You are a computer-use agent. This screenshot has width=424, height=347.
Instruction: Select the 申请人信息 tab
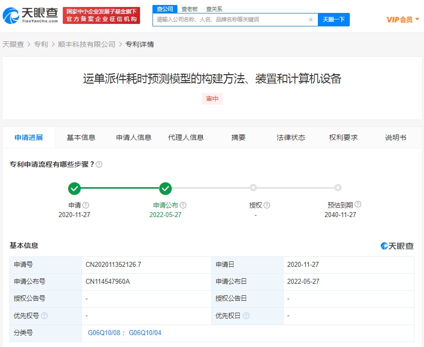click(134, 137)
